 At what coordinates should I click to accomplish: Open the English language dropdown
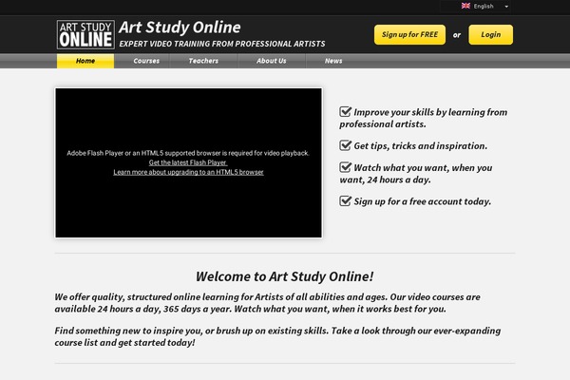[475, 7]
